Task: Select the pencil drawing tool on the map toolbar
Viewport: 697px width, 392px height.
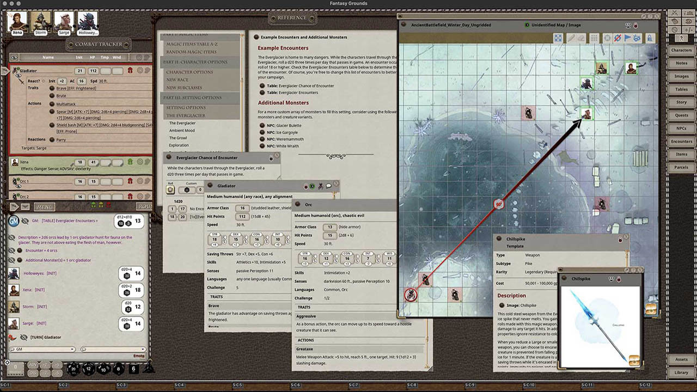Action: tap(571, 38)
